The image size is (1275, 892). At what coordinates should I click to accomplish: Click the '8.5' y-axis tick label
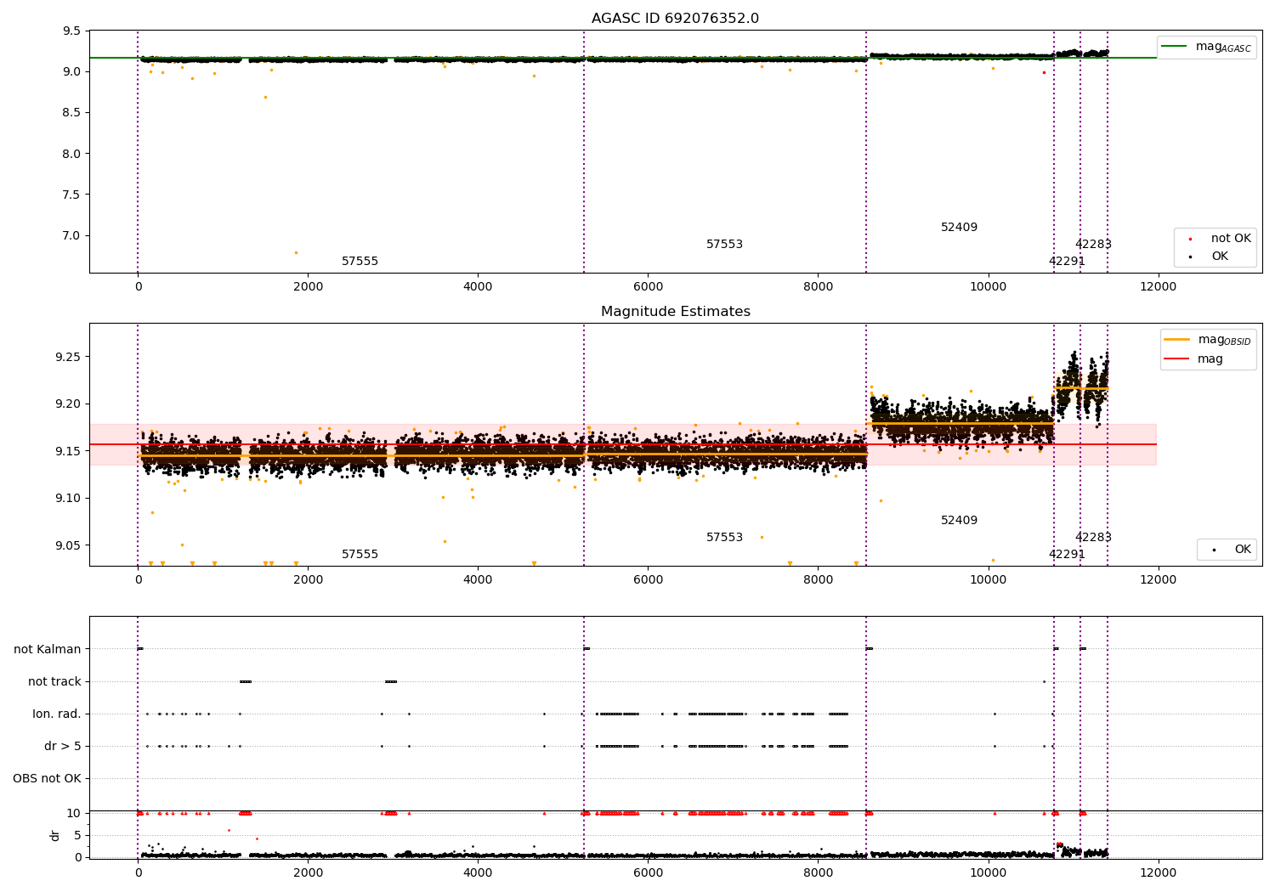(x=72, y=112)
